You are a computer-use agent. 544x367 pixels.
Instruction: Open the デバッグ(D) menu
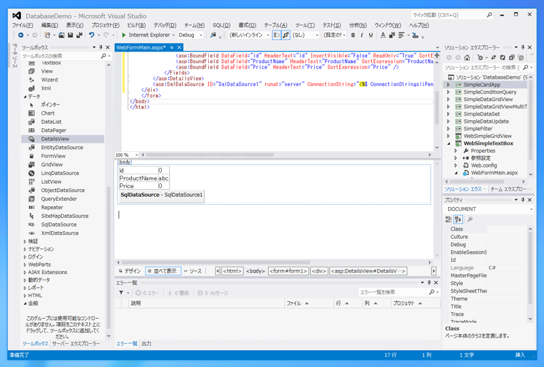(x=165, y=25)
